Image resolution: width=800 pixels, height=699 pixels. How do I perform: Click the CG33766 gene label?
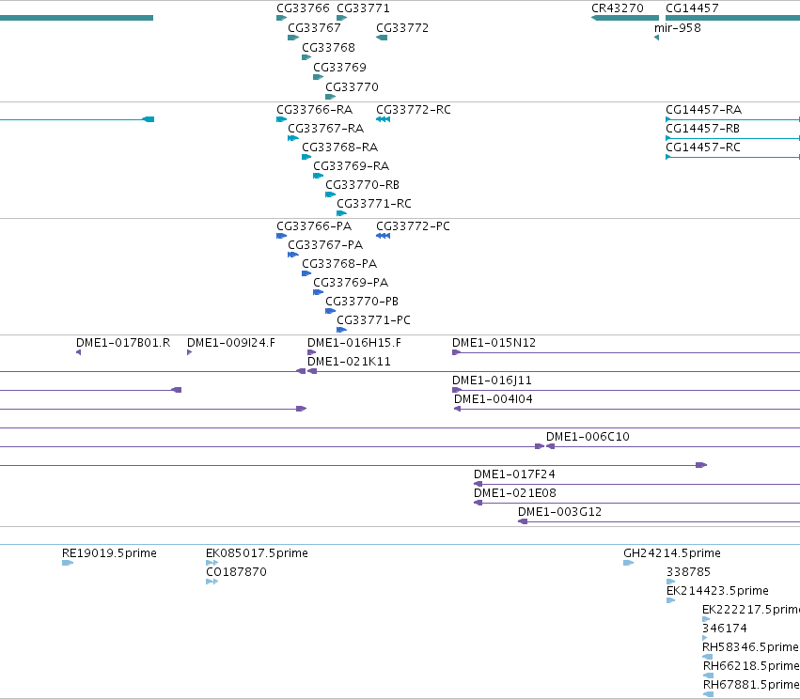(x=303, y=8)
